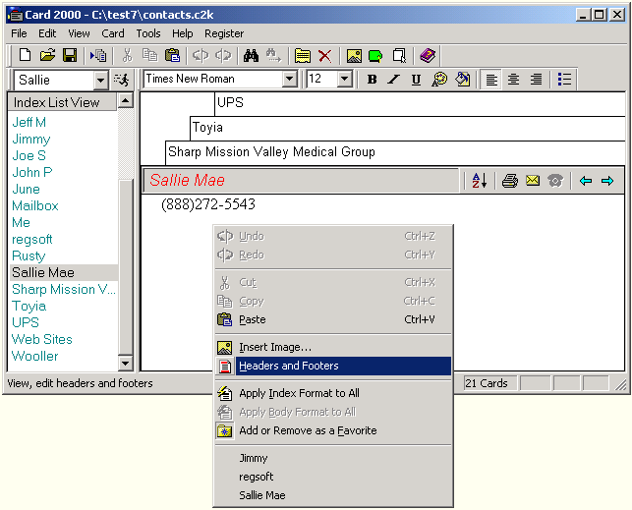Choose Insert Image... in the context menu

click(333, 347)
